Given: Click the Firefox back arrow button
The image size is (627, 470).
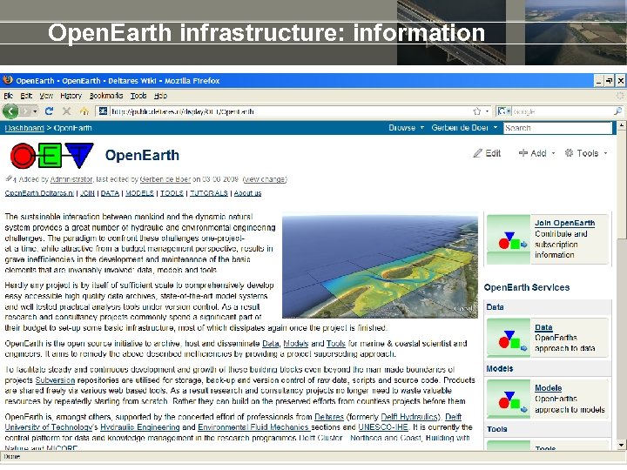Looking at the screenshot, I should click(x=10, y=111).
